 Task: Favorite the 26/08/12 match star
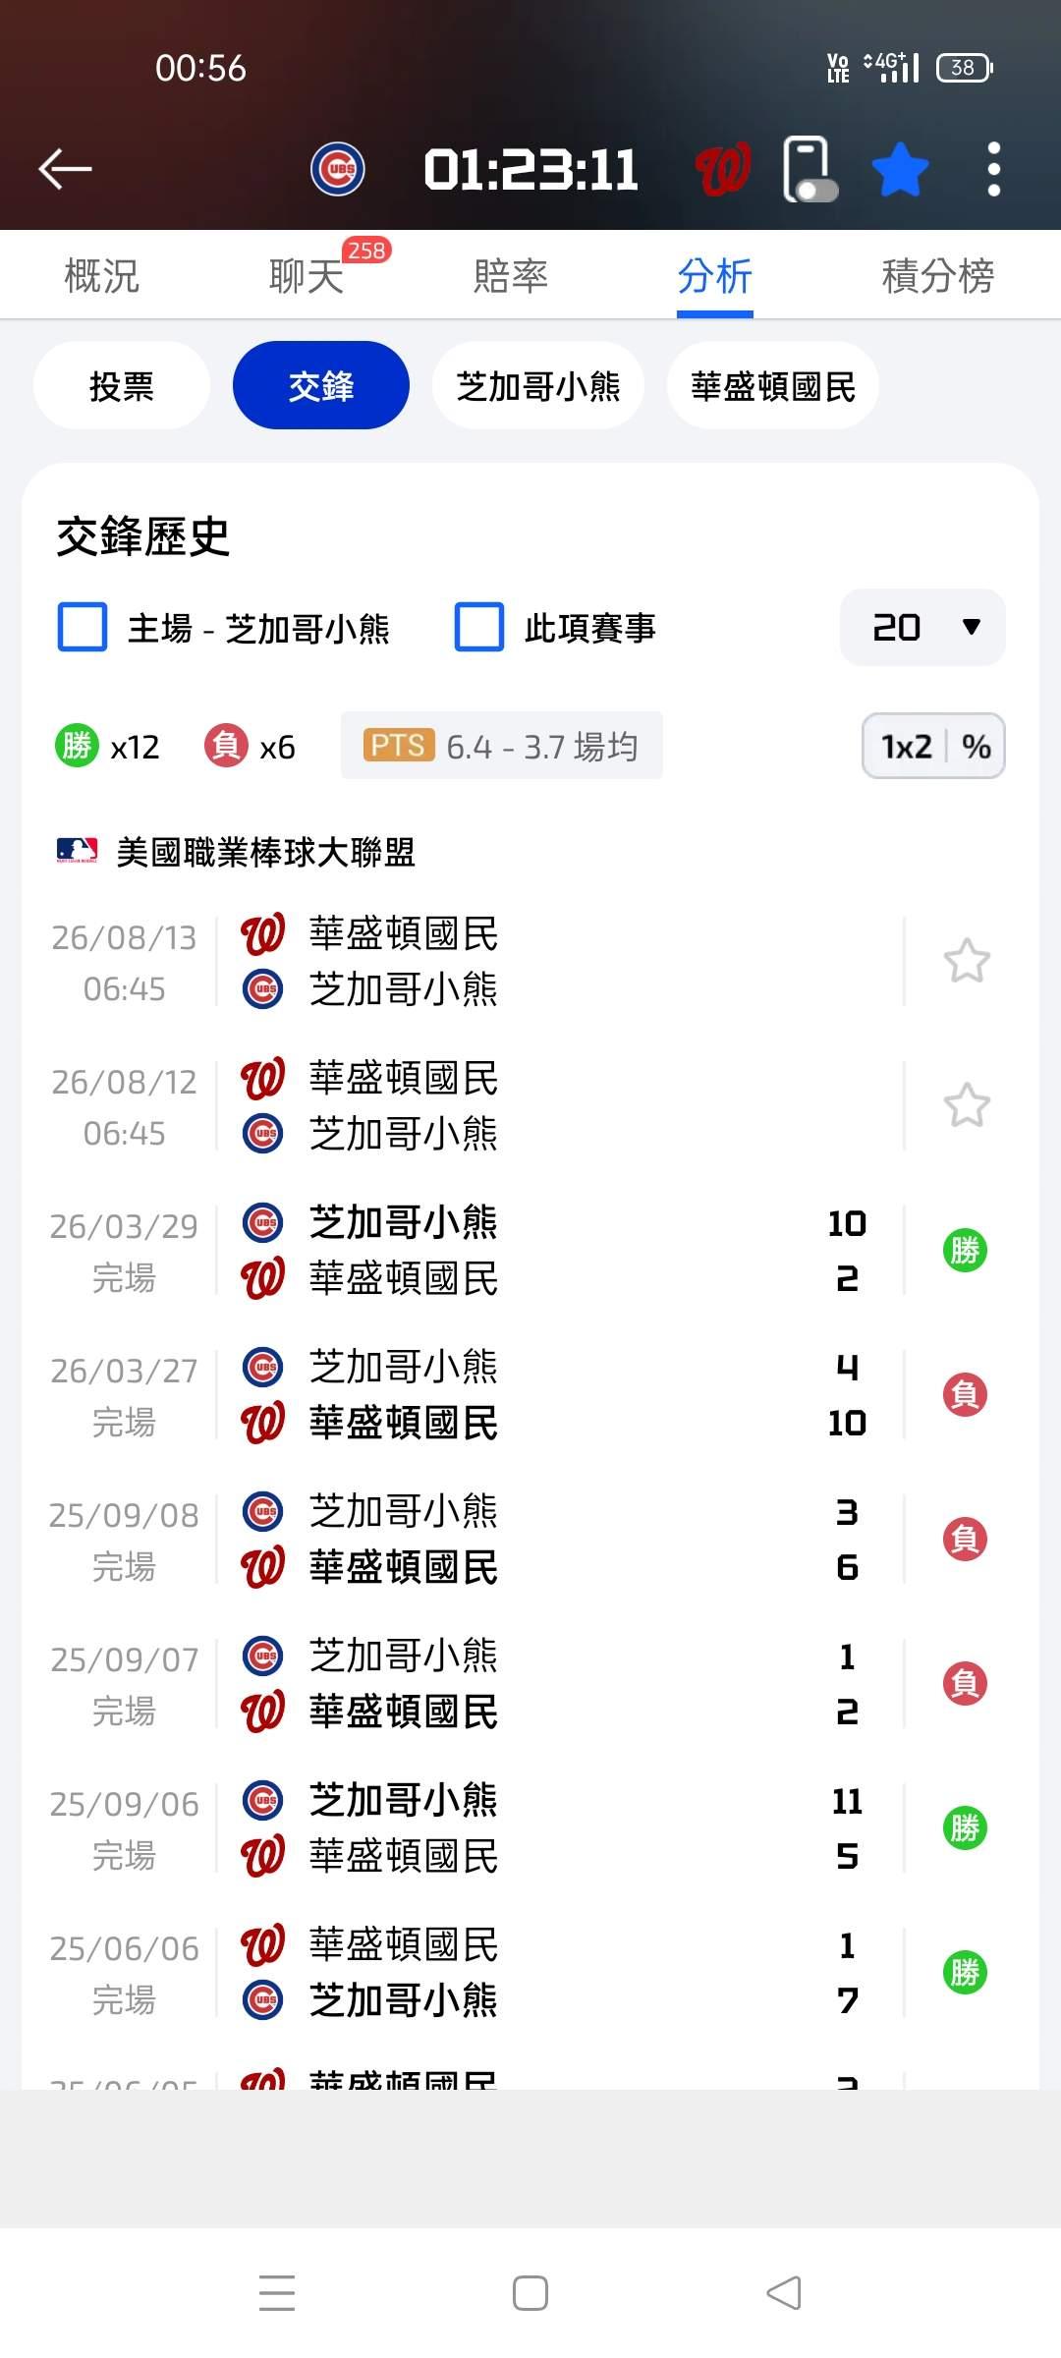coord(967,1105)
